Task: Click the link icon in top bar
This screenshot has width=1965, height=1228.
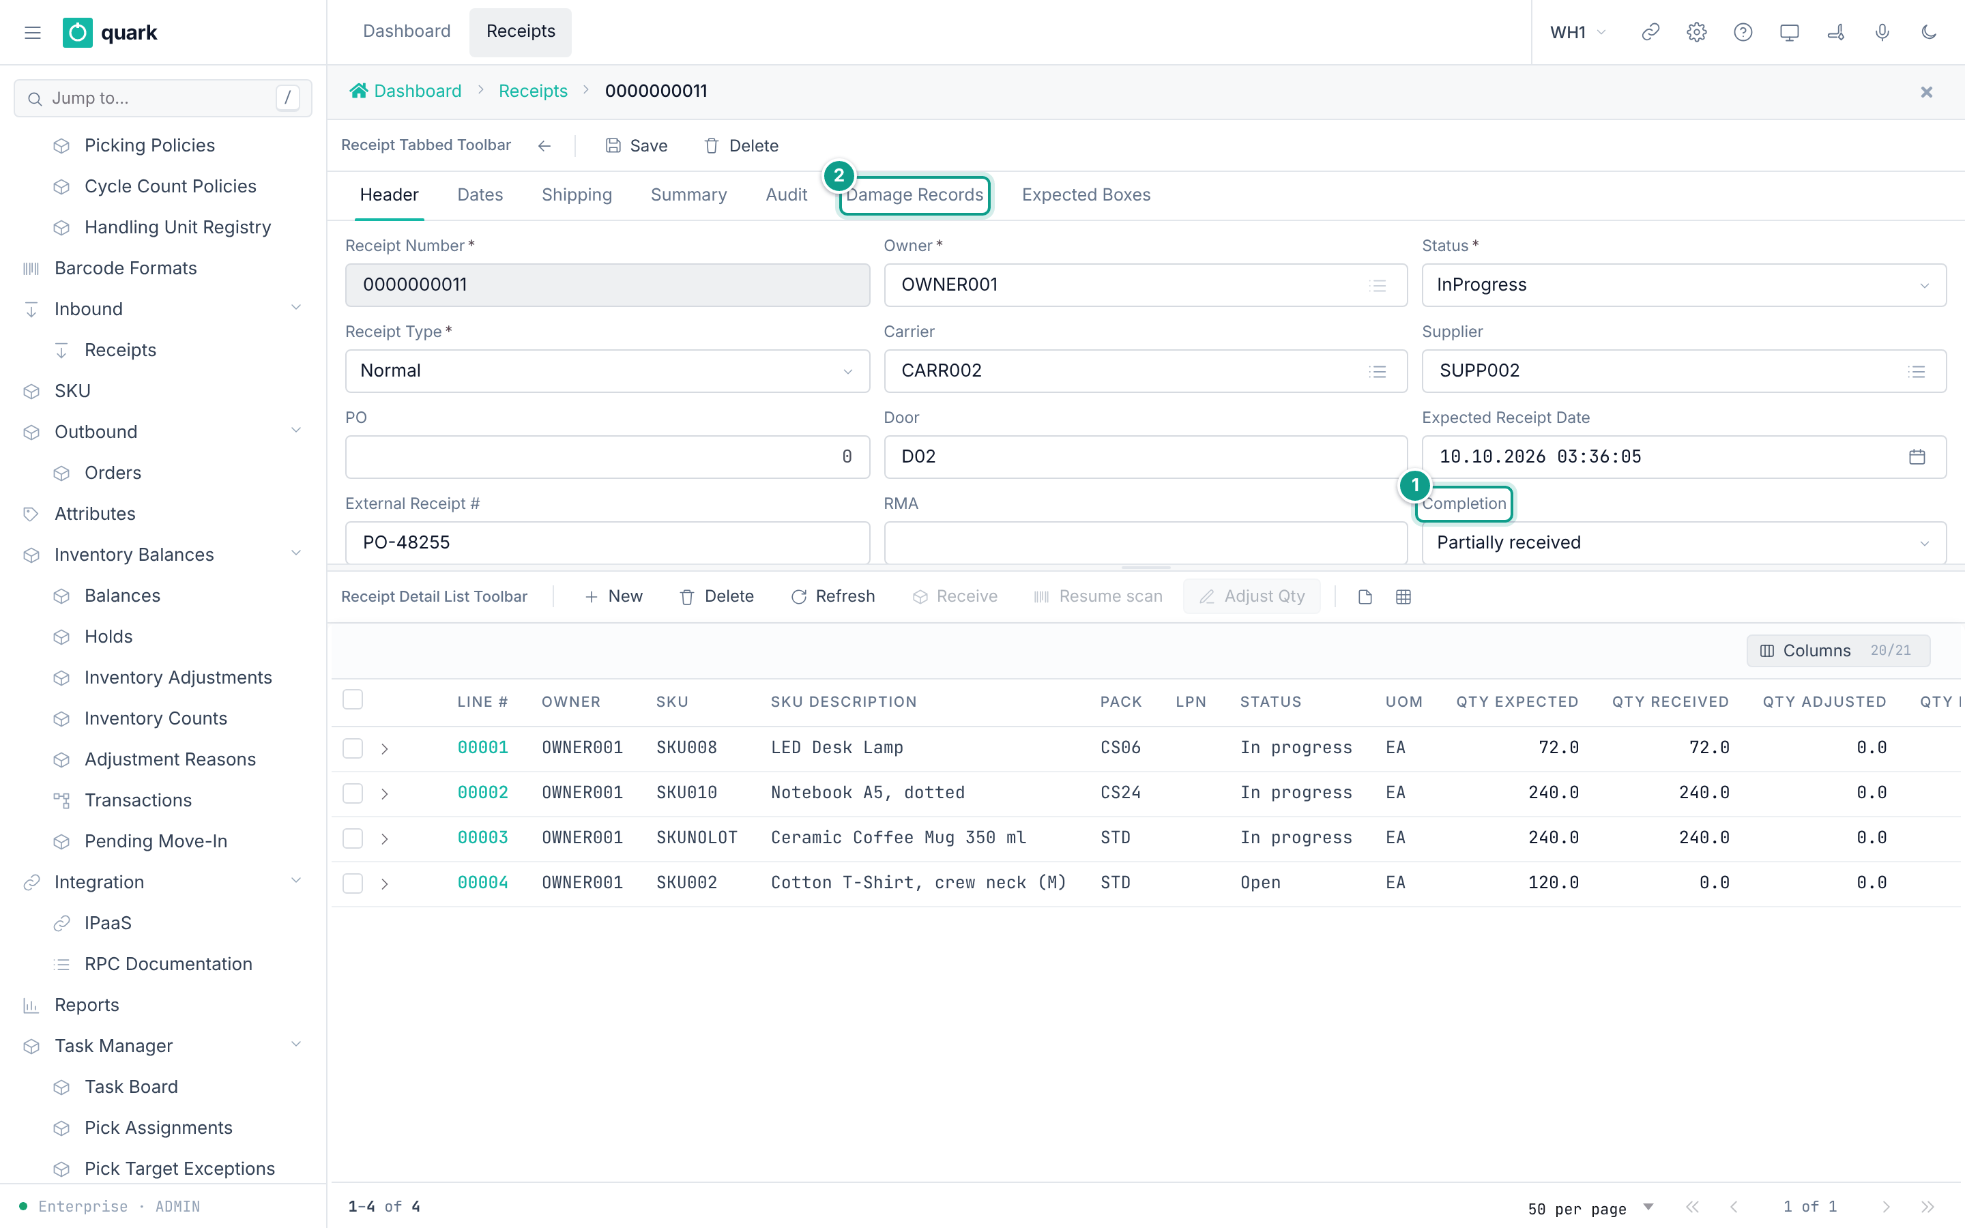Action: (1650, 33)
